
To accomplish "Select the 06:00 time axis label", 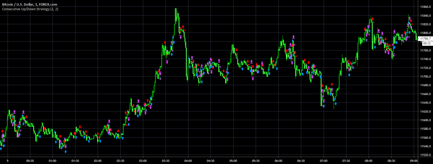I will (278, 161).
